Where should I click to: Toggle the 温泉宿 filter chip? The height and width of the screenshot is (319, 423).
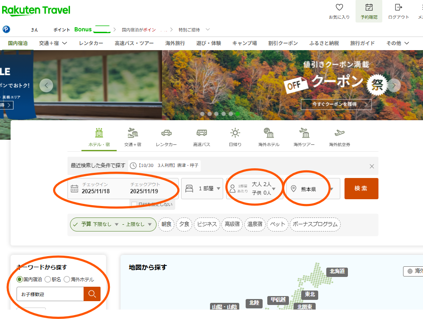point(255,224)
